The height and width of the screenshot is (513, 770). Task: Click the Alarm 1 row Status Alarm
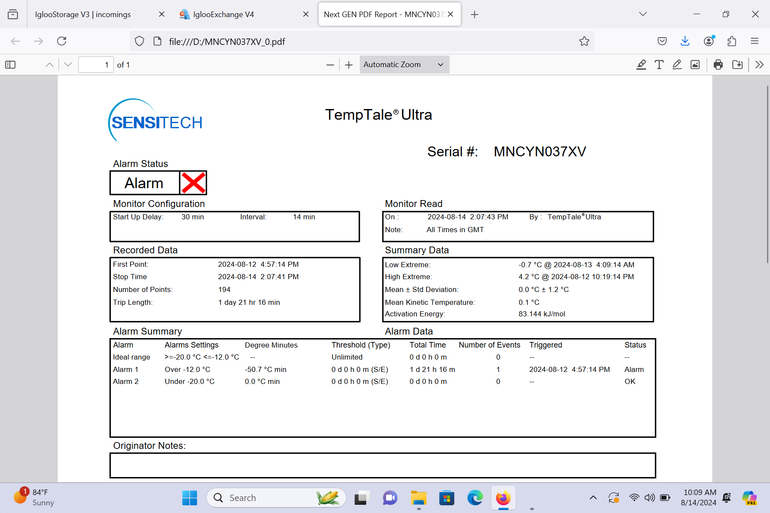634,369
